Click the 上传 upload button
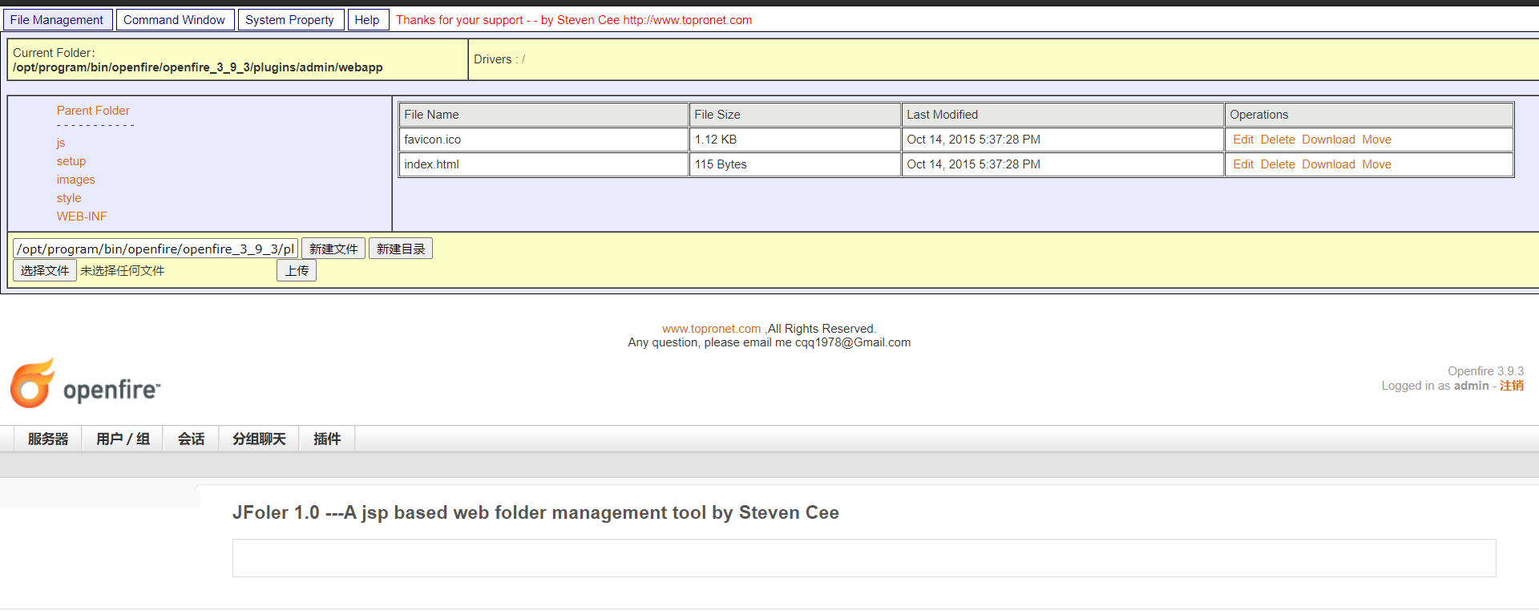The height and width of the screenshot is (611, 1539). [x=297, y=270]
